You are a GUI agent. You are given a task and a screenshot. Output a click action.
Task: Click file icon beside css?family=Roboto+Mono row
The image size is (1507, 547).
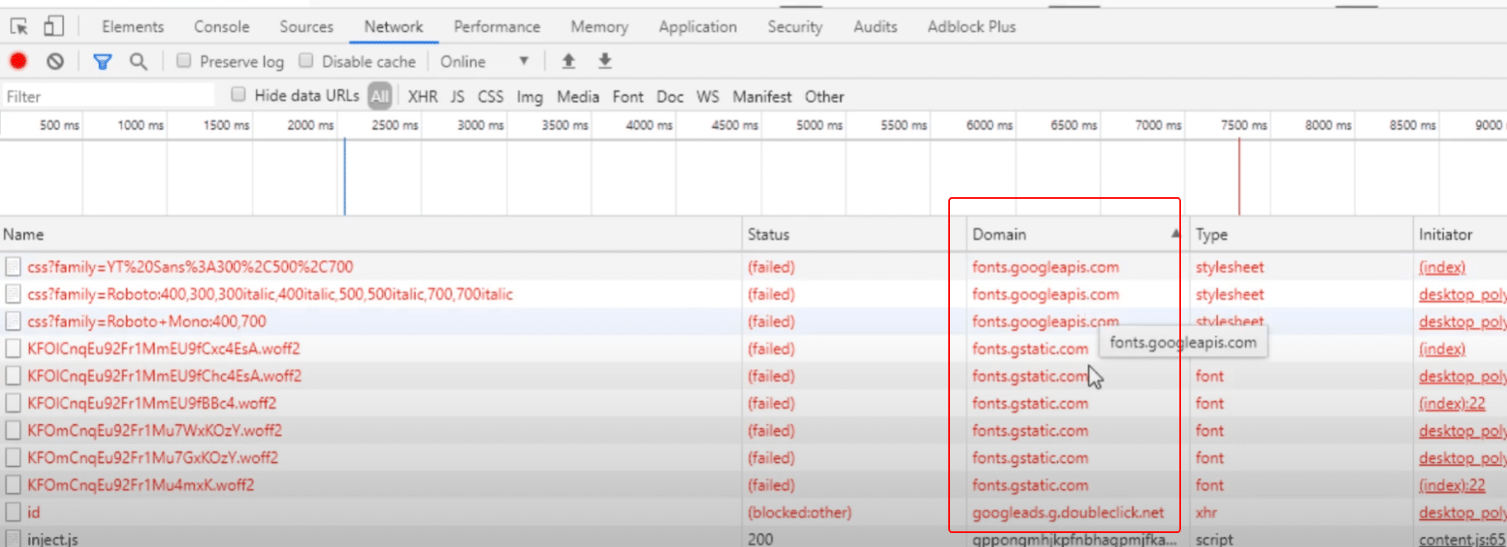[x=13, y=321]
